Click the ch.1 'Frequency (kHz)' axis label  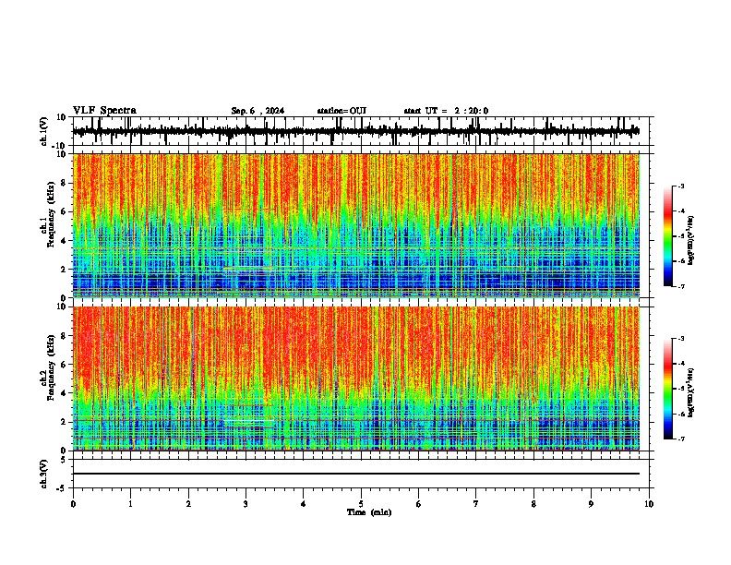tap(51, 215)
